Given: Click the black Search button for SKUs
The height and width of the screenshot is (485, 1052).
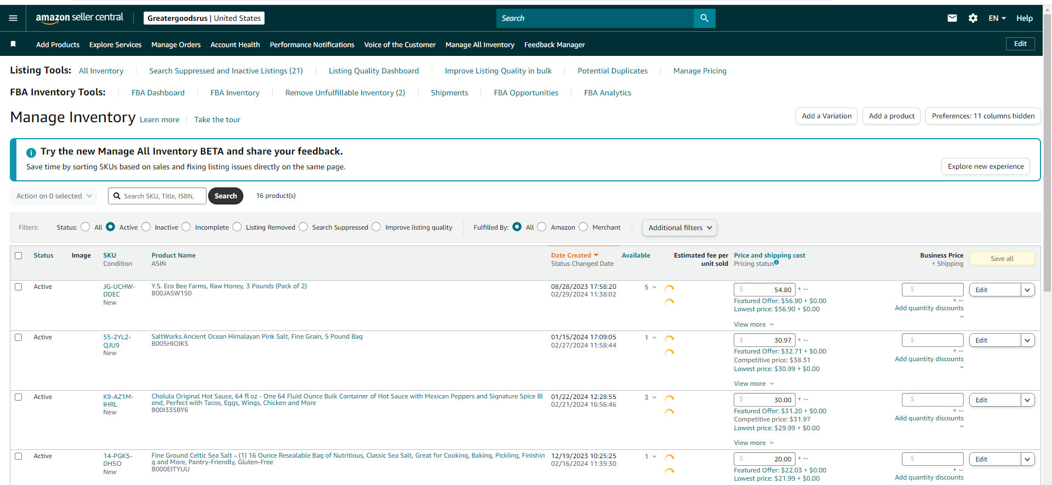Looking at the screenshot, I should tap(226, 196).
